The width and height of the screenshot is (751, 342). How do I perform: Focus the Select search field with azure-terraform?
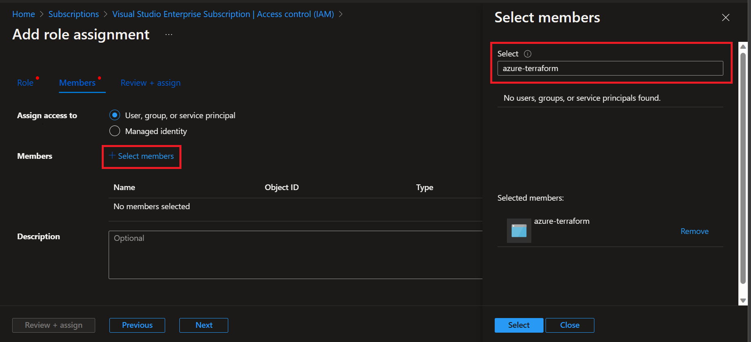coord(610,68)
